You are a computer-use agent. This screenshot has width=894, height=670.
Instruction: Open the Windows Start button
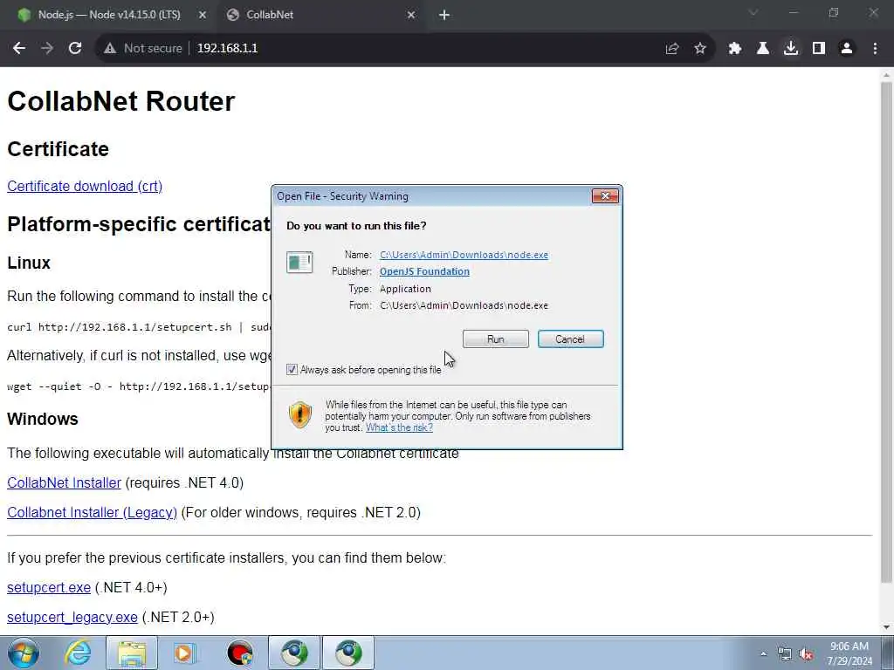point(24,653)
